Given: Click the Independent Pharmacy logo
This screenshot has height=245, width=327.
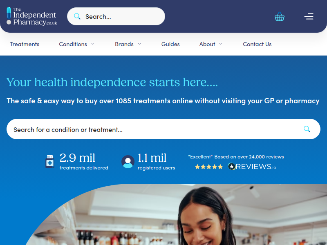Looking at the screenshot, I should [x=32, y=16].
